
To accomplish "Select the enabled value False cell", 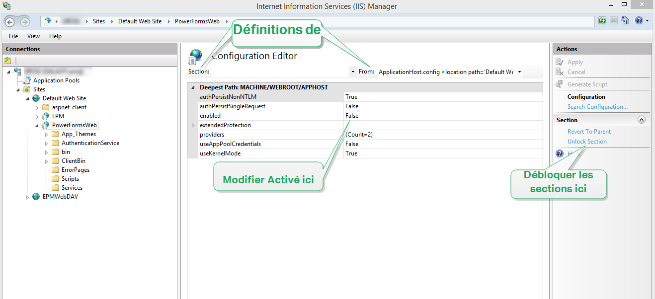I will click(443, 116).
